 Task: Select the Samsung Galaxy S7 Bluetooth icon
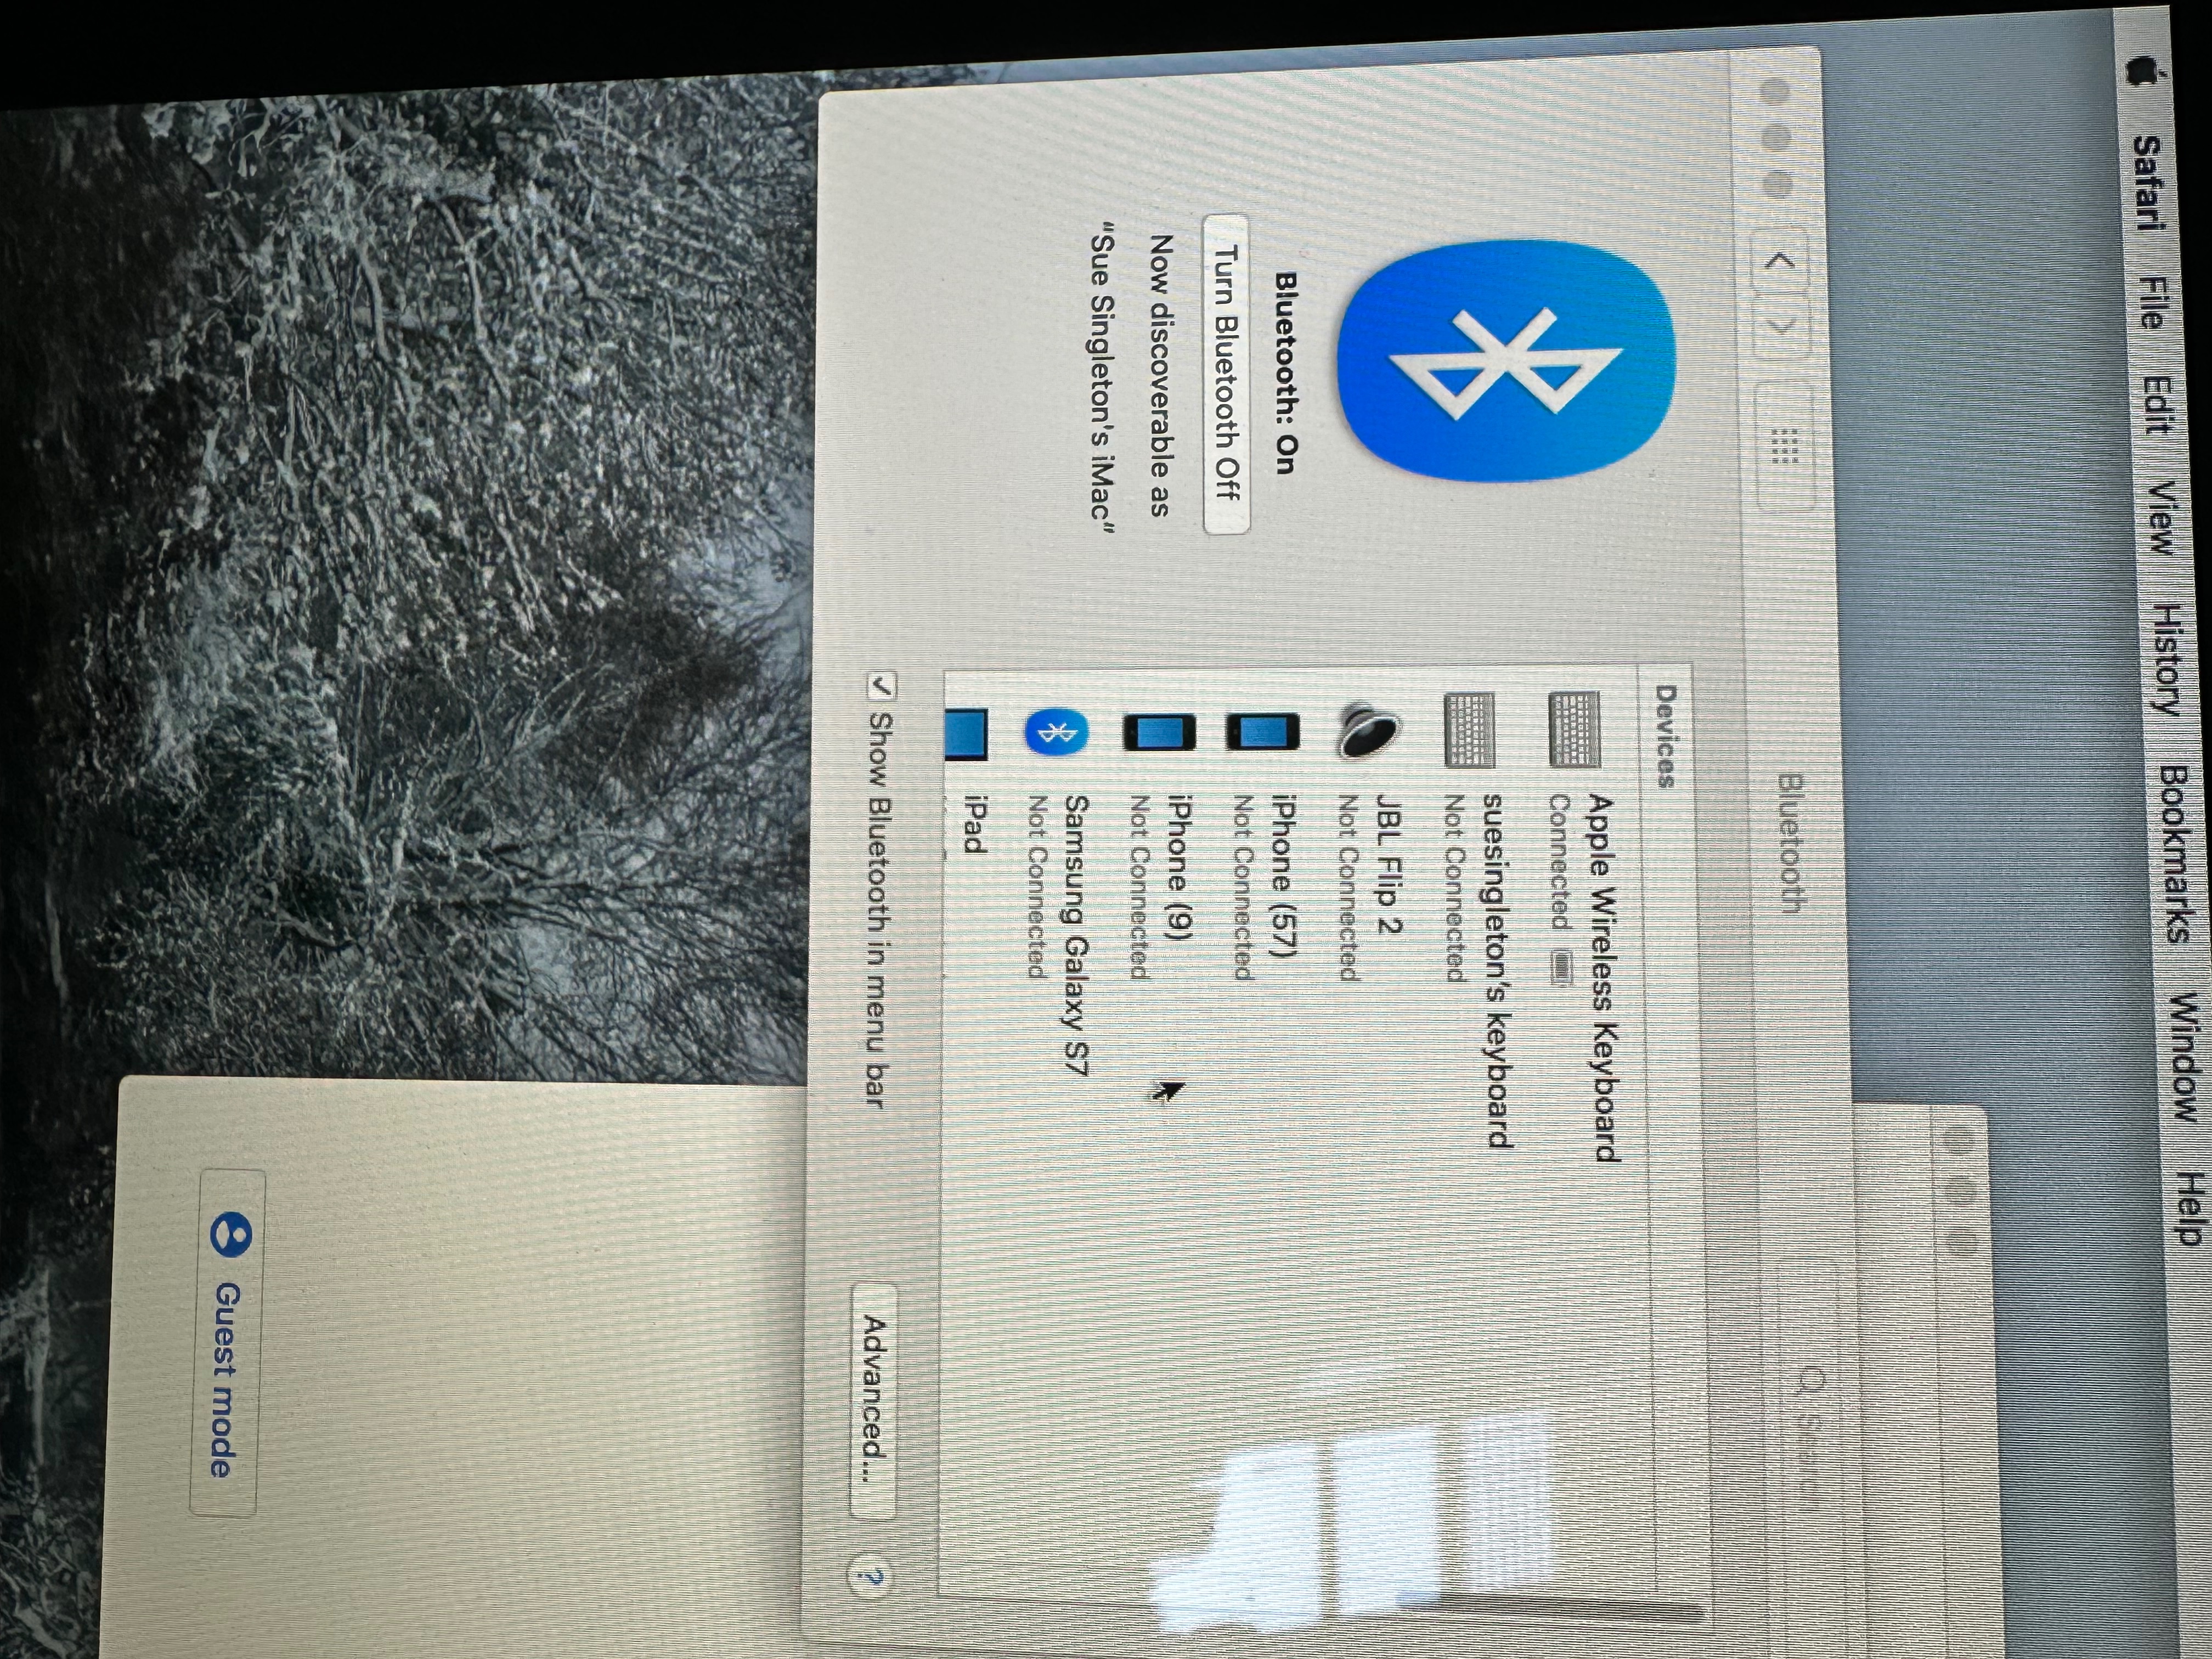tap(1056, 733)
